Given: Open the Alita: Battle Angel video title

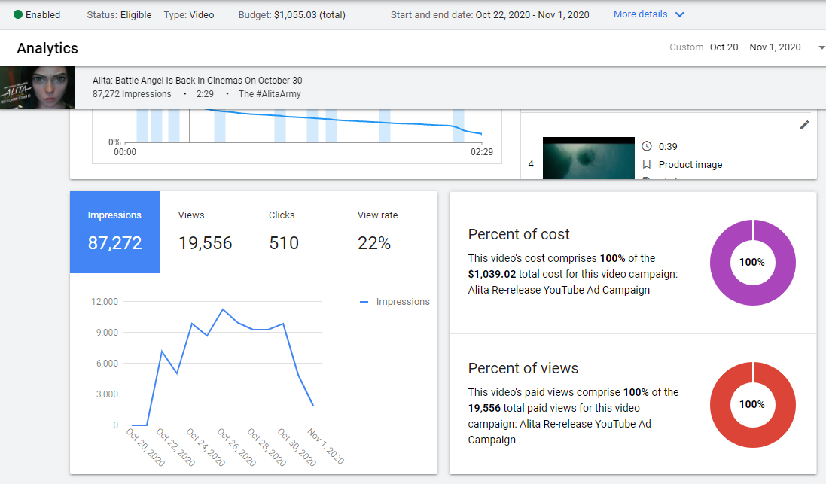Looking at the screenshot, I should pyautogui.click(x=197, y=81).
